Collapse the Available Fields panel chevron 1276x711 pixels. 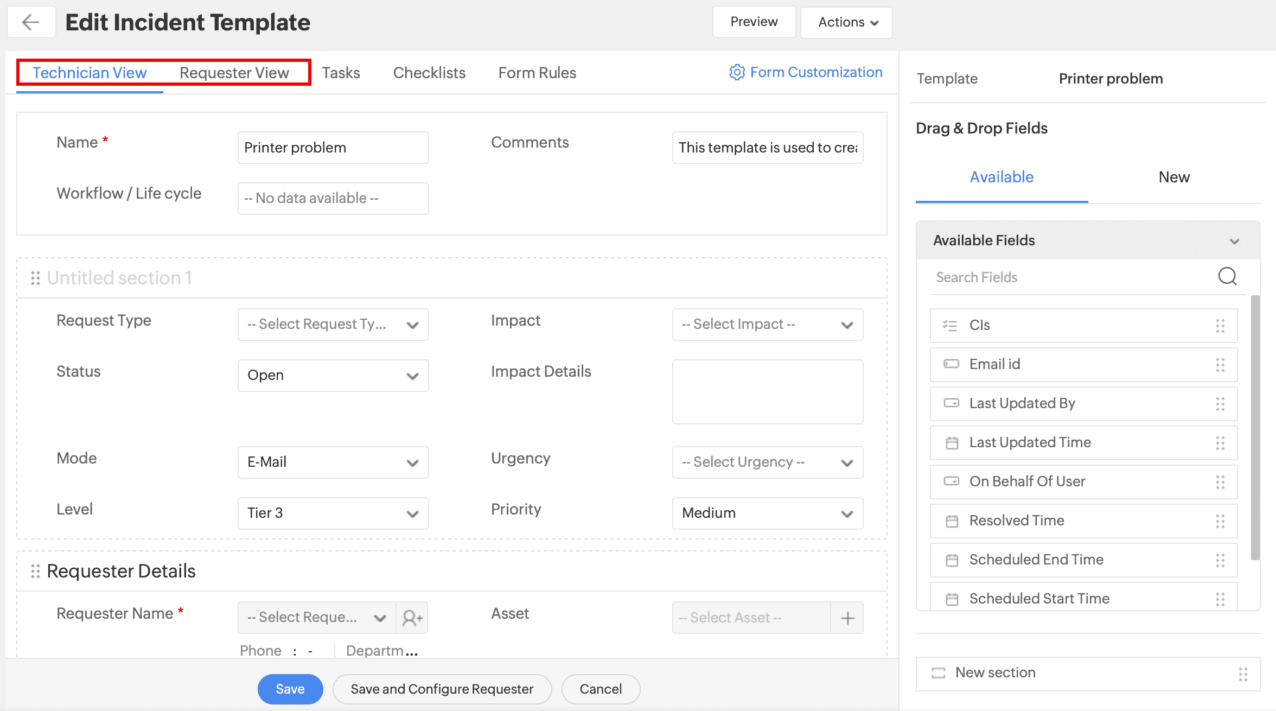click(x=1234, y=241)
